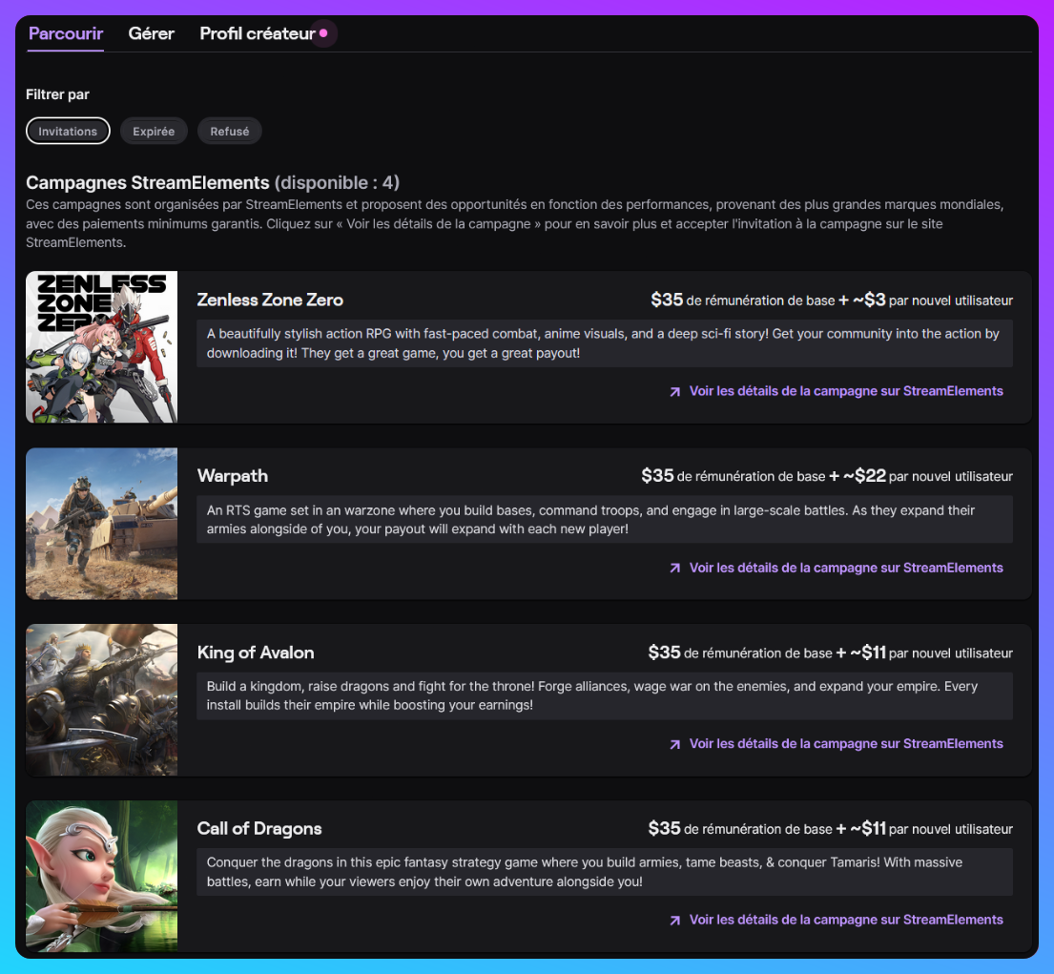
Task: Enable the Expirée filter
Action: click(x=154, y=131)
